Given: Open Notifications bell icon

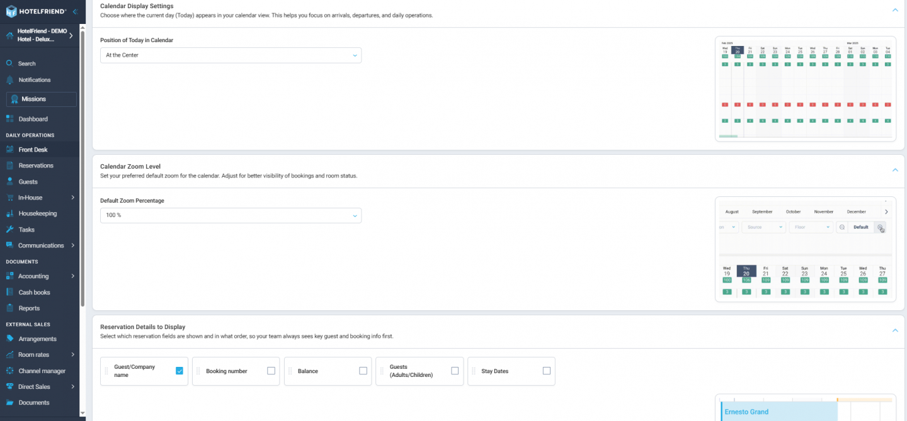Looking at the screenshot, I should click(9, 80).
